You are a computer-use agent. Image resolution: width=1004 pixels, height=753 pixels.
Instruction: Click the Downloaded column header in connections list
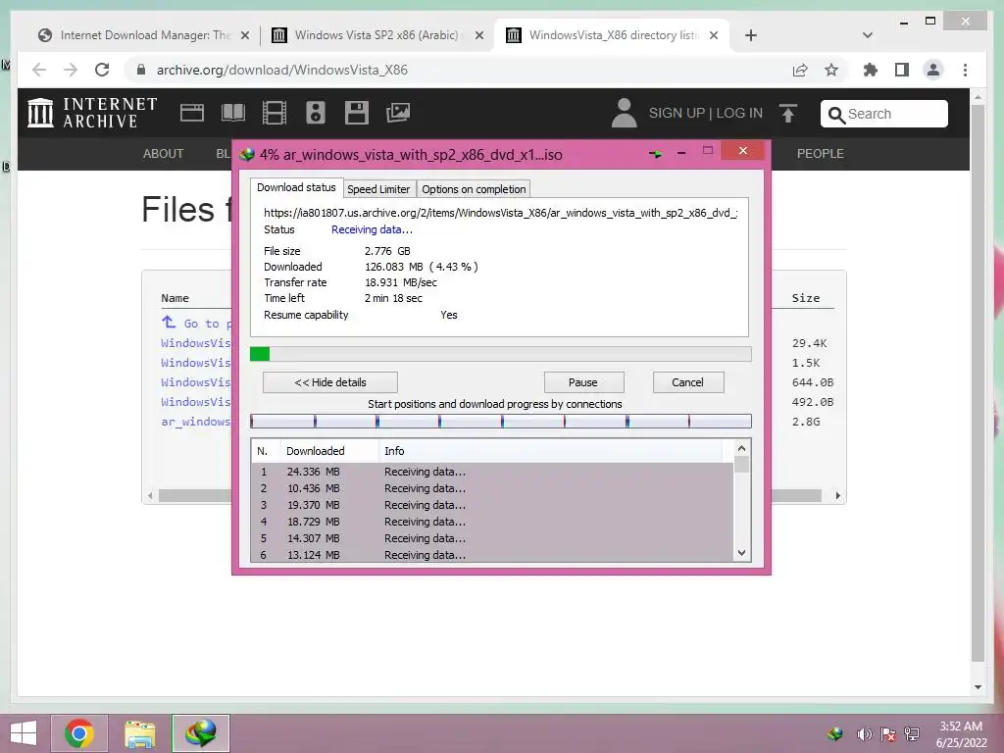[x=329, y=451]
